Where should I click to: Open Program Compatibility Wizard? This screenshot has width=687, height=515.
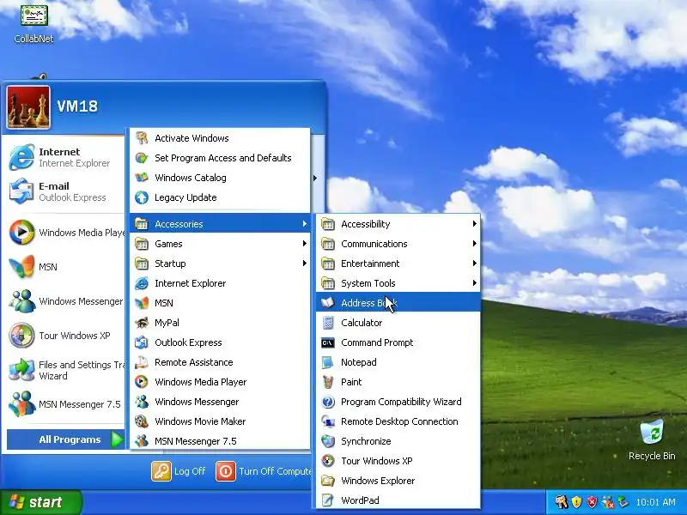pyautogui.click(x=398, y=402)
